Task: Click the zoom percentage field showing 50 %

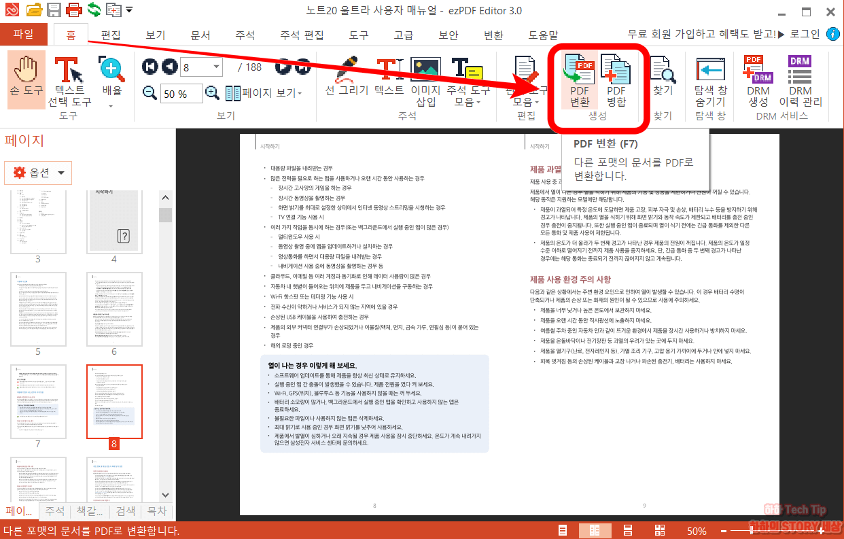Action: [x=181, y=93]
